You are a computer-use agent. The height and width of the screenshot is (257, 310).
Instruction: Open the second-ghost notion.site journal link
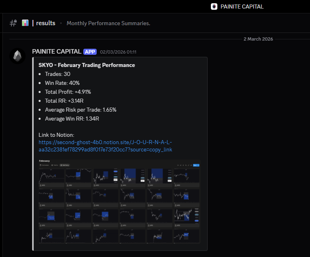(x=105, y=146)
